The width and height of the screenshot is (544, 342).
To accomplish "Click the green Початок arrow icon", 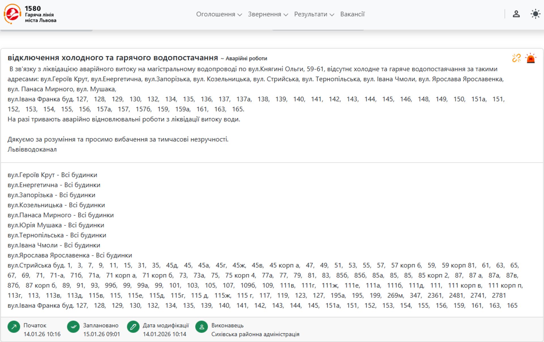I will point(14,327).
